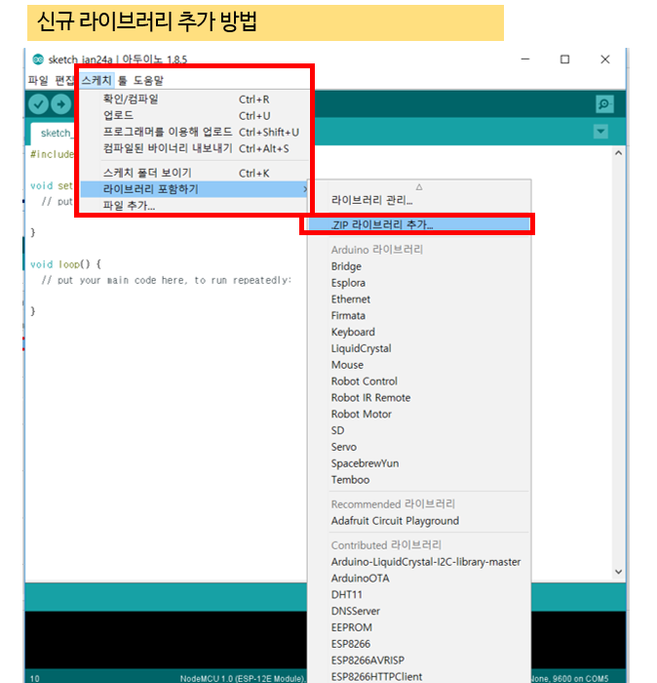Image resolution: width=657 pixels, height=683 pixels.
Task: Select 스케치 폴더 보이기
Action: click(x=195, y=173)
